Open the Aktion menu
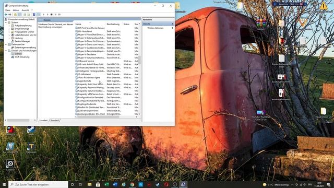 coord(16,10)
